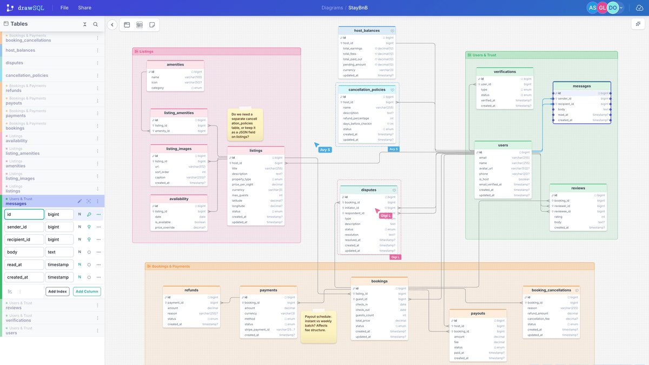Viewport: 649px width, 365px height.
Task: Focus messages table on canvas
Action: pyautogui.click(x=89, y=201)
